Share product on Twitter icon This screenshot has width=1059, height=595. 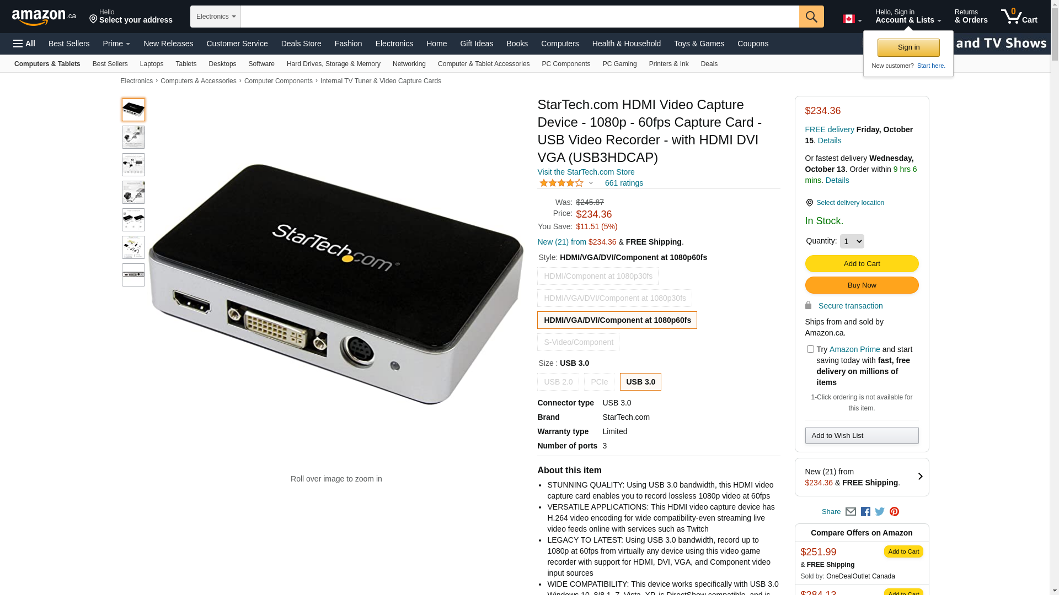pos(880,512)
